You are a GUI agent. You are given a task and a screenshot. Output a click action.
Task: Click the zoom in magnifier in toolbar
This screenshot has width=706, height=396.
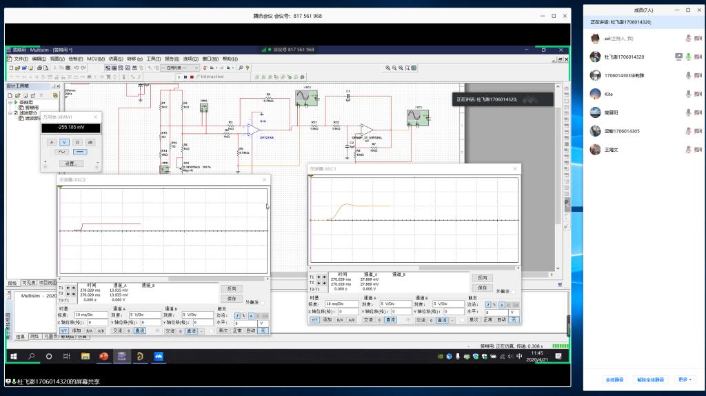point(388,68)
